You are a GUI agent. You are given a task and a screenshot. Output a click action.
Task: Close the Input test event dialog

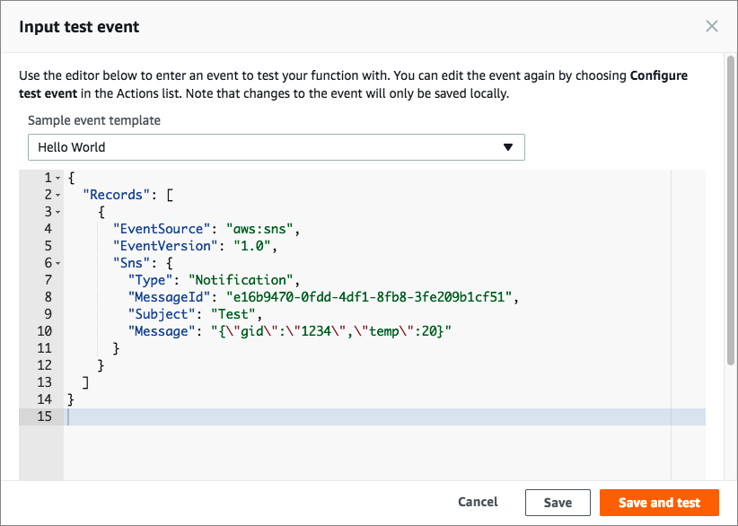pos(712,26)
